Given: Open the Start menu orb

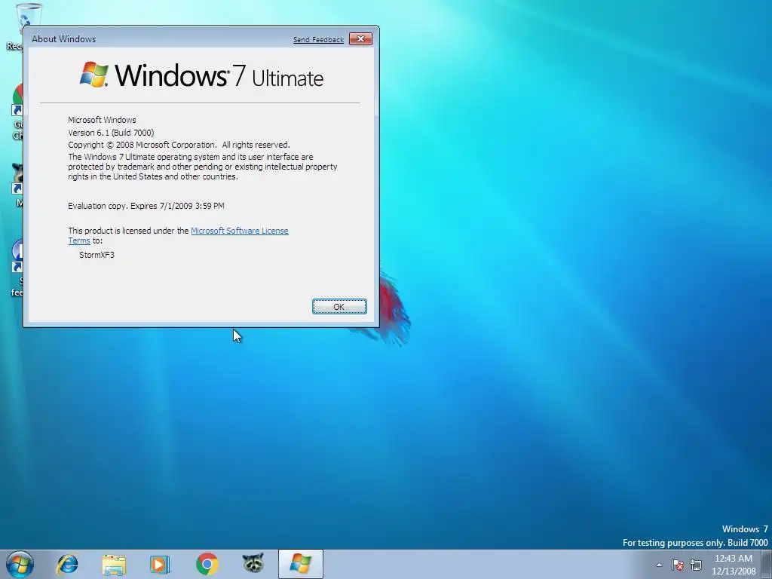Looking at the screenshot, I should point(20,564).
